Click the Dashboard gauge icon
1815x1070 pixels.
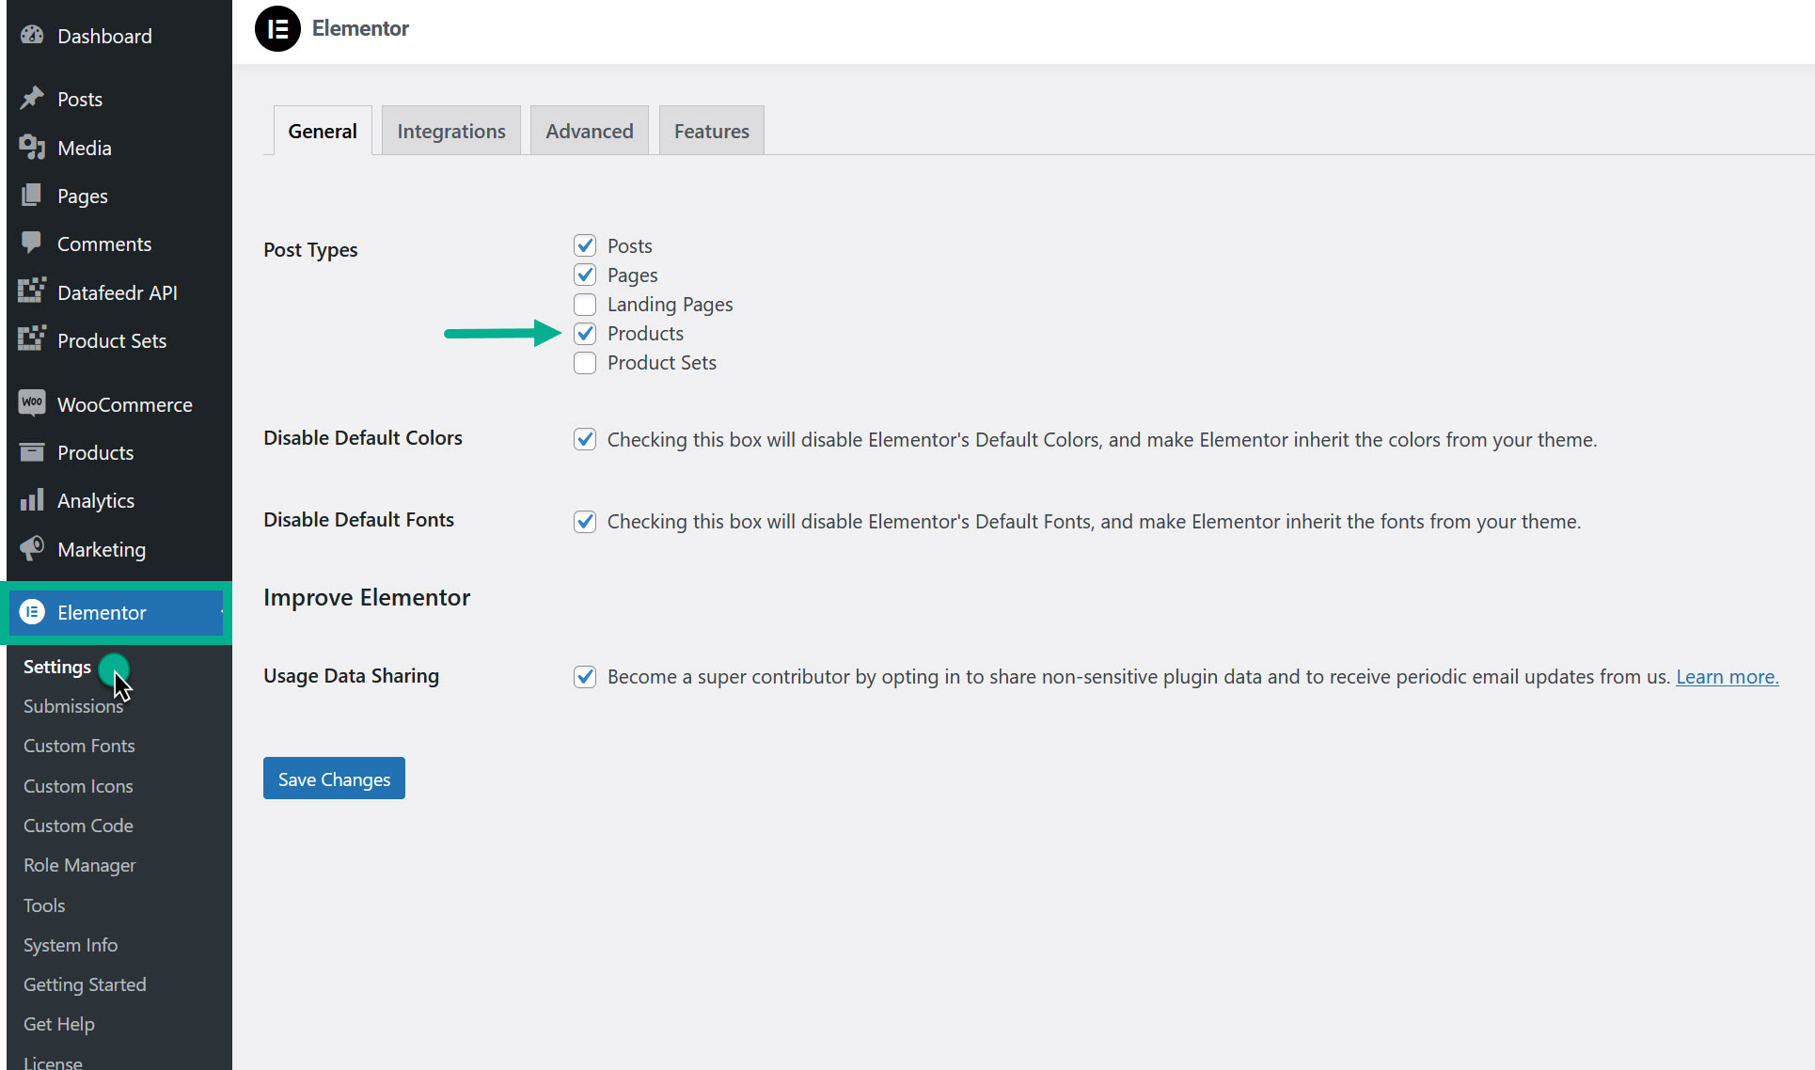click(32, 36)
